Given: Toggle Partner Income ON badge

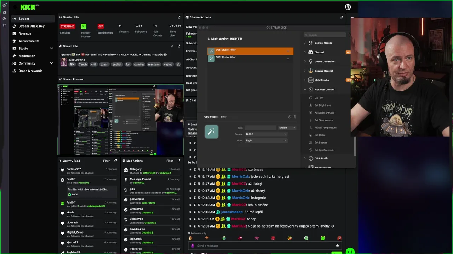Looking at the screenshot, I should pyautogui.click(x=84, y=26).
